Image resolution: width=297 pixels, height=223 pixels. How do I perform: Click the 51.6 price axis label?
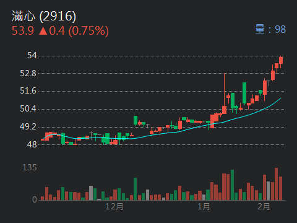[28, 91]
